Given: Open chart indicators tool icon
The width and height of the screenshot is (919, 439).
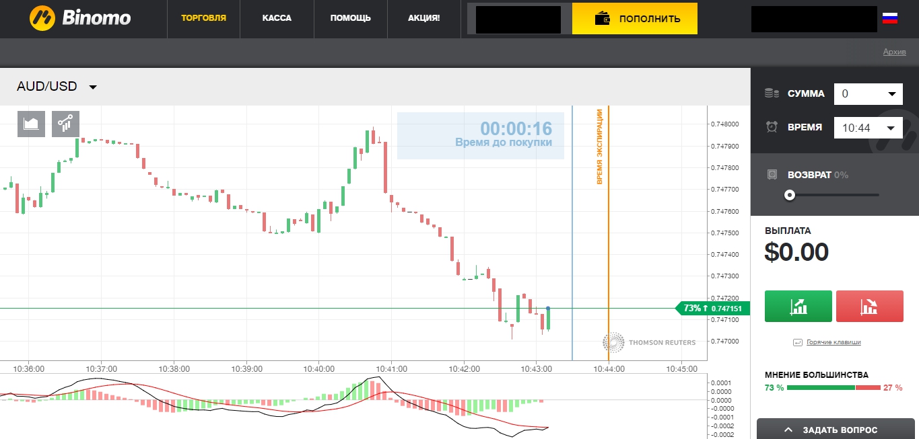Looking at the screenshot, I should [x=65, y=124].
